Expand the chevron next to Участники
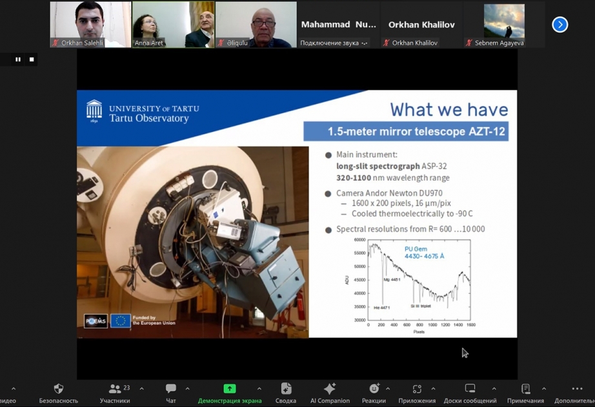The image size is (595, 407). (141, 389)
